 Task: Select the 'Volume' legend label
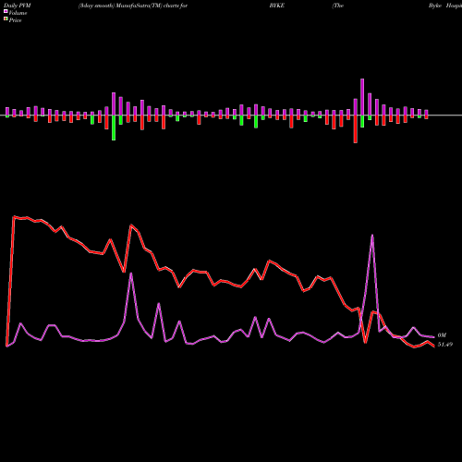click(18, 13)
